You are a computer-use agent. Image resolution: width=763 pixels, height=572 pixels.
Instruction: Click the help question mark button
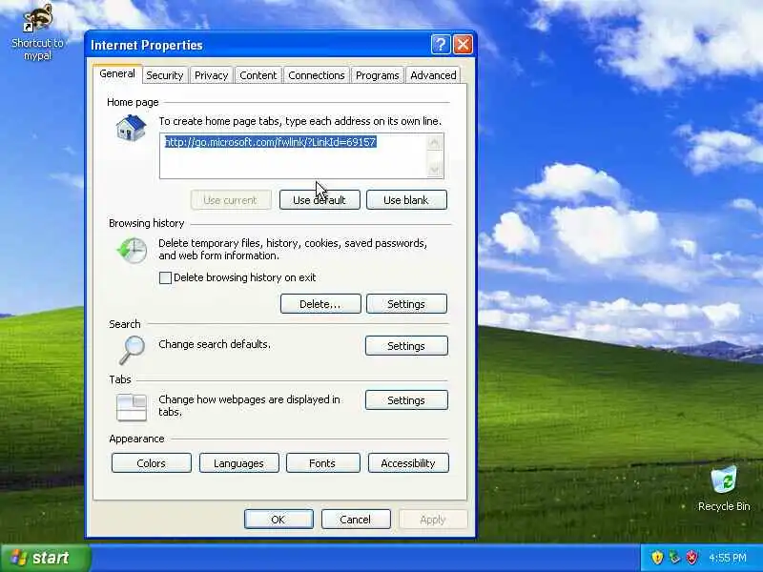(x=441, y=45)
